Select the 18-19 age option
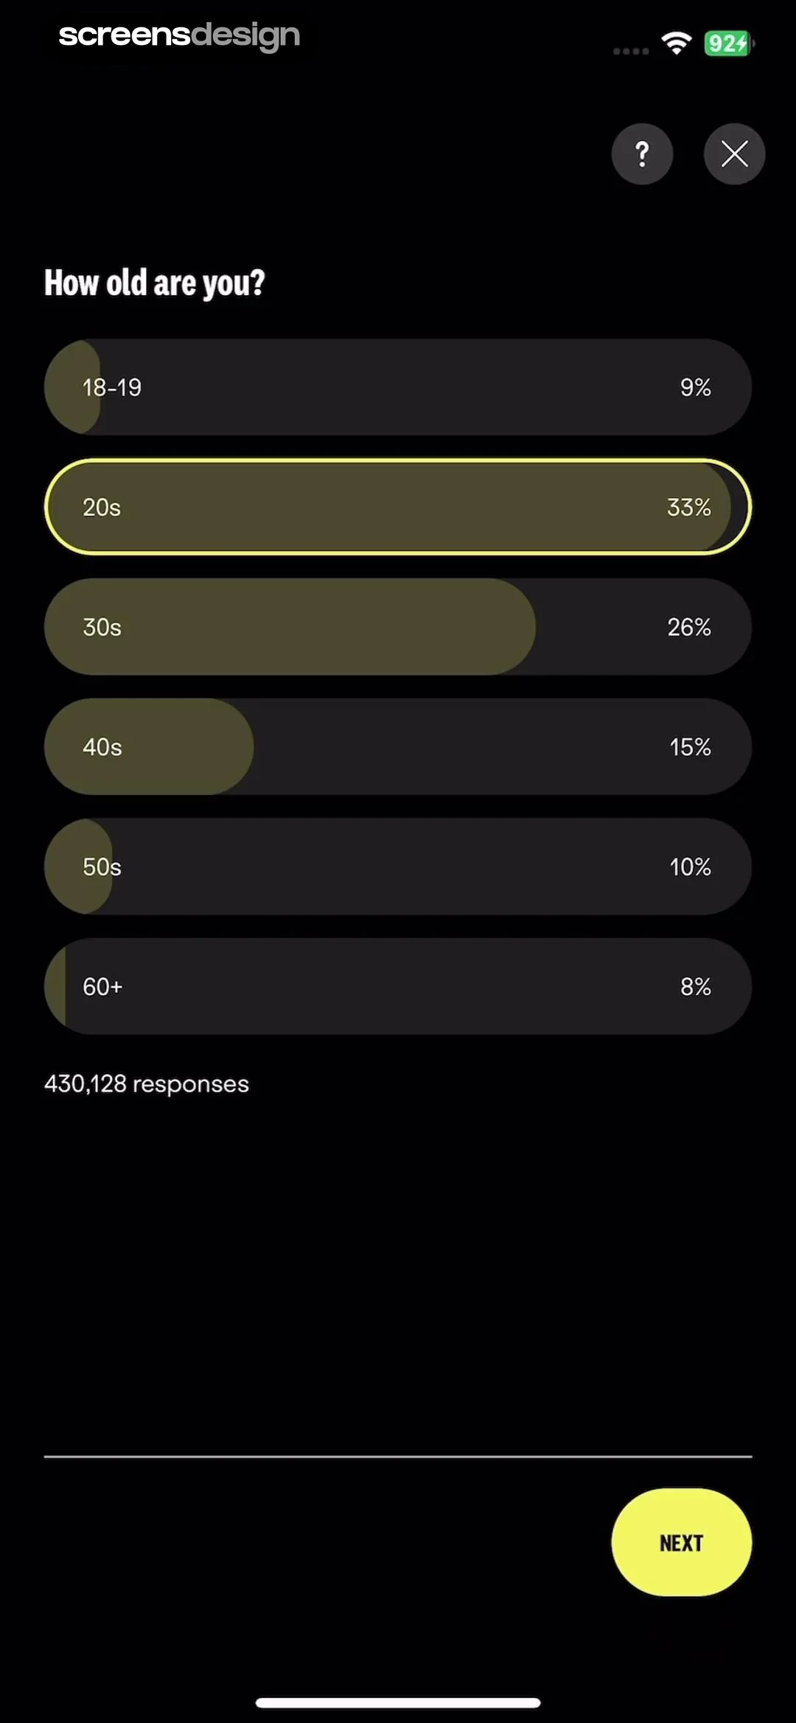This screenshot has height=1723, width=796. click(398, 387)
